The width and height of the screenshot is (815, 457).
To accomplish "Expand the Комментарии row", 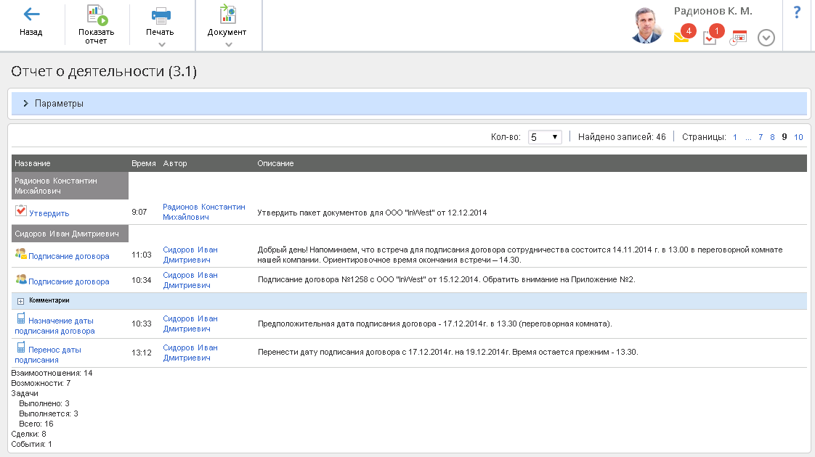I will [x=20, y=300].
